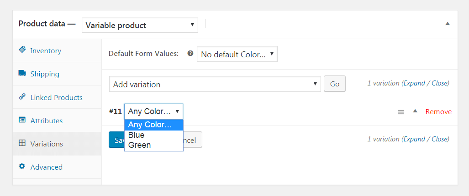Toggle variation #11 collapse arrow
Viewport: 469px width, 196px height.
[415, 111]
